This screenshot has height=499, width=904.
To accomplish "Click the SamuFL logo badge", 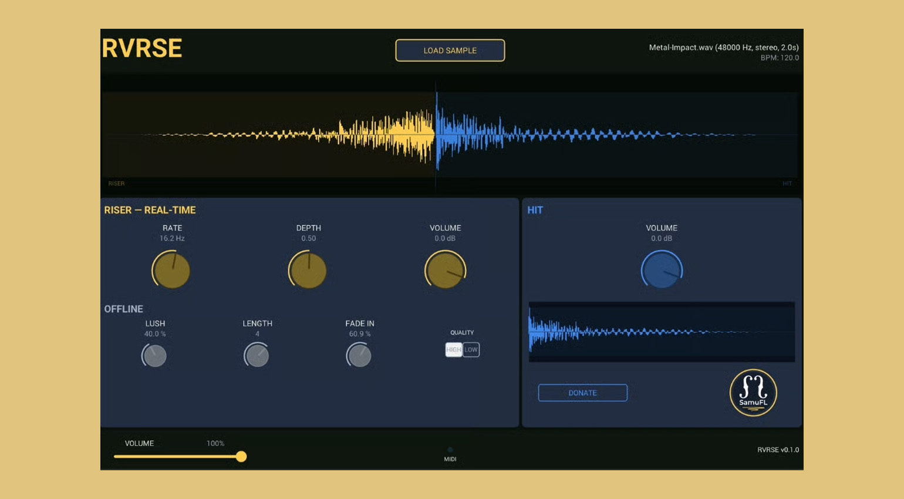I will [x=753, y=393].
